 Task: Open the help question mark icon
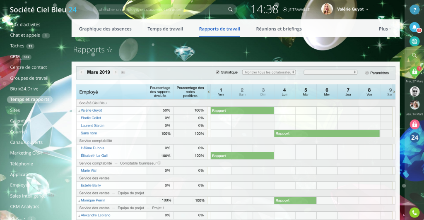coord(414,11)
